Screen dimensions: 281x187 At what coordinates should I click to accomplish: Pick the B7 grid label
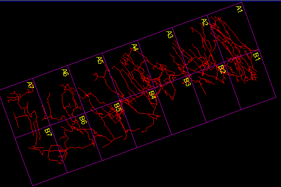(x=48, y=132)
